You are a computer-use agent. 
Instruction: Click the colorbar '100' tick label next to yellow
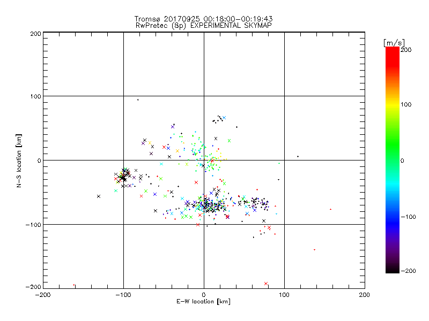coord(406,104)
